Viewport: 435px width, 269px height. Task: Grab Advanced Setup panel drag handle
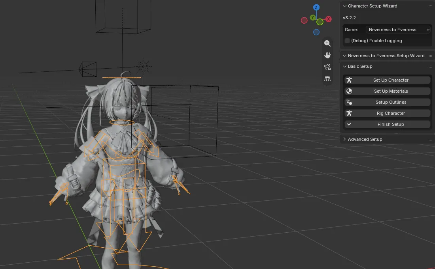[x=430, y=140]
